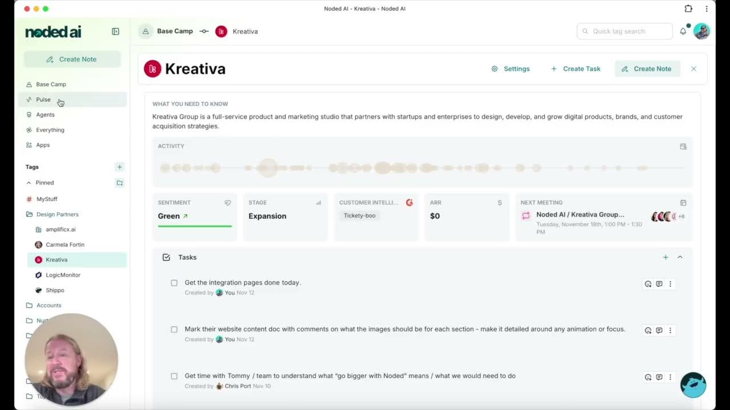Click the Expansion stage value
This screenshot has height=410, width=730.
point(267,216)
